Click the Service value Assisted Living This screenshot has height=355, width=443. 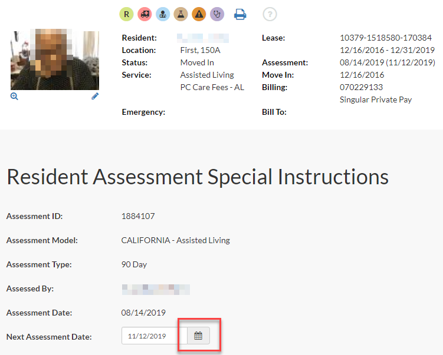pyautogui.click(x=207, y=75)
